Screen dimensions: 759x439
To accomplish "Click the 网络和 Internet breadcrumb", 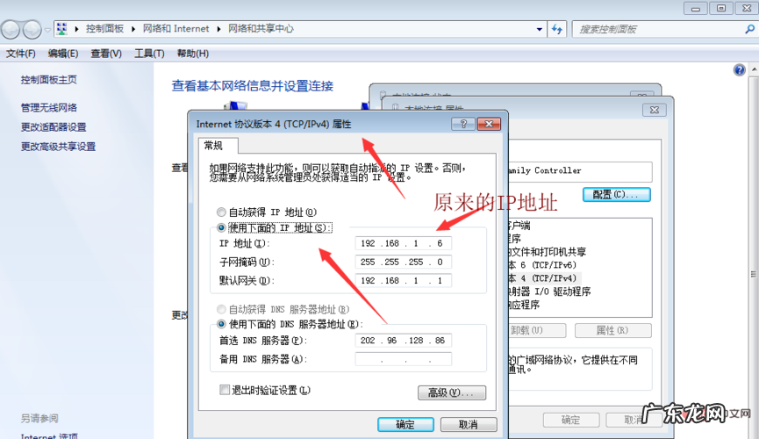I will click(x=175, y=29).
